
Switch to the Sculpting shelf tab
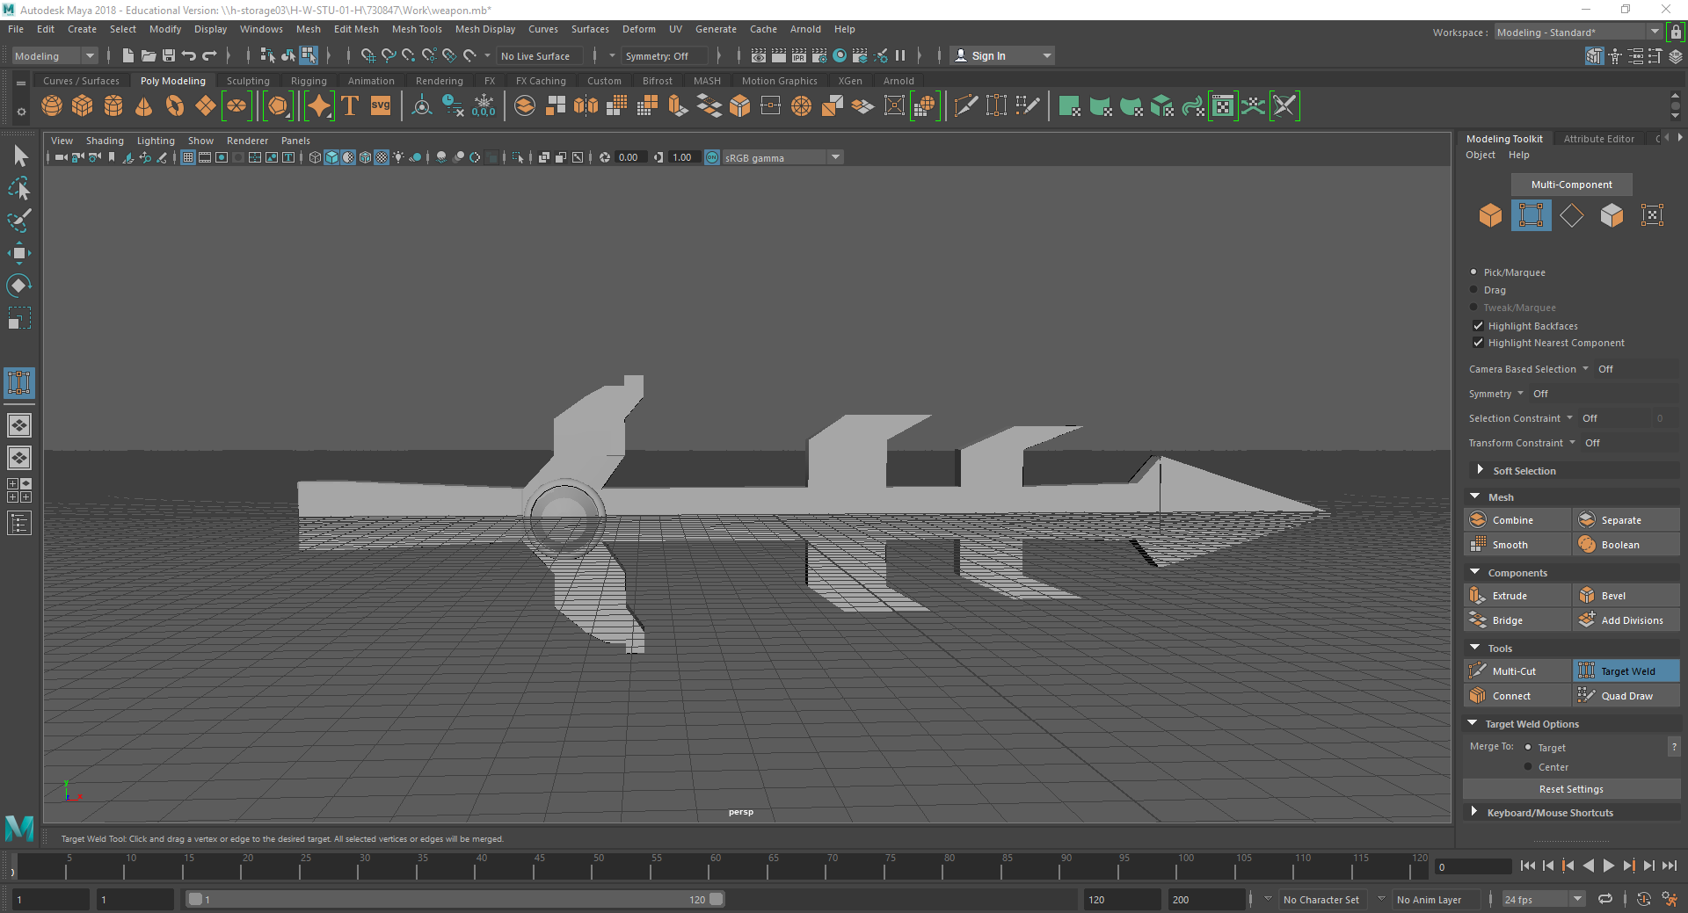[248, 81]
